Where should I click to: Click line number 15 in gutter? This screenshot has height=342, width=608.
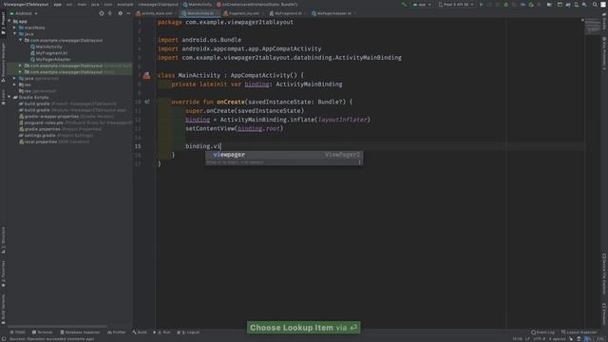[138, 146]
